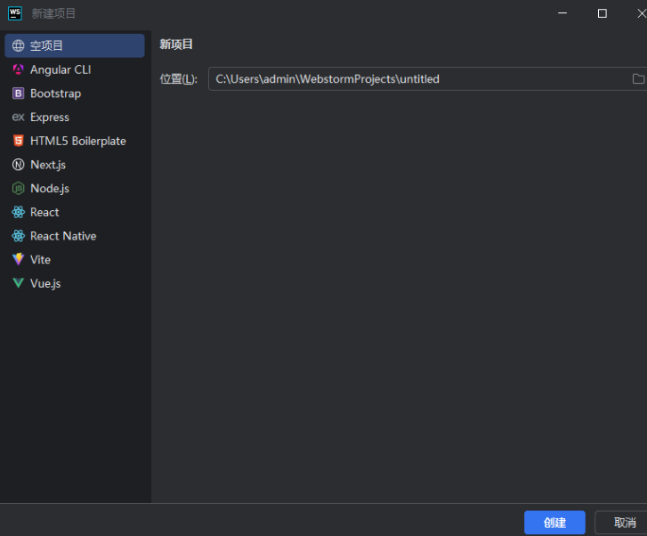Click the 位置(L) label

(179, 79)
